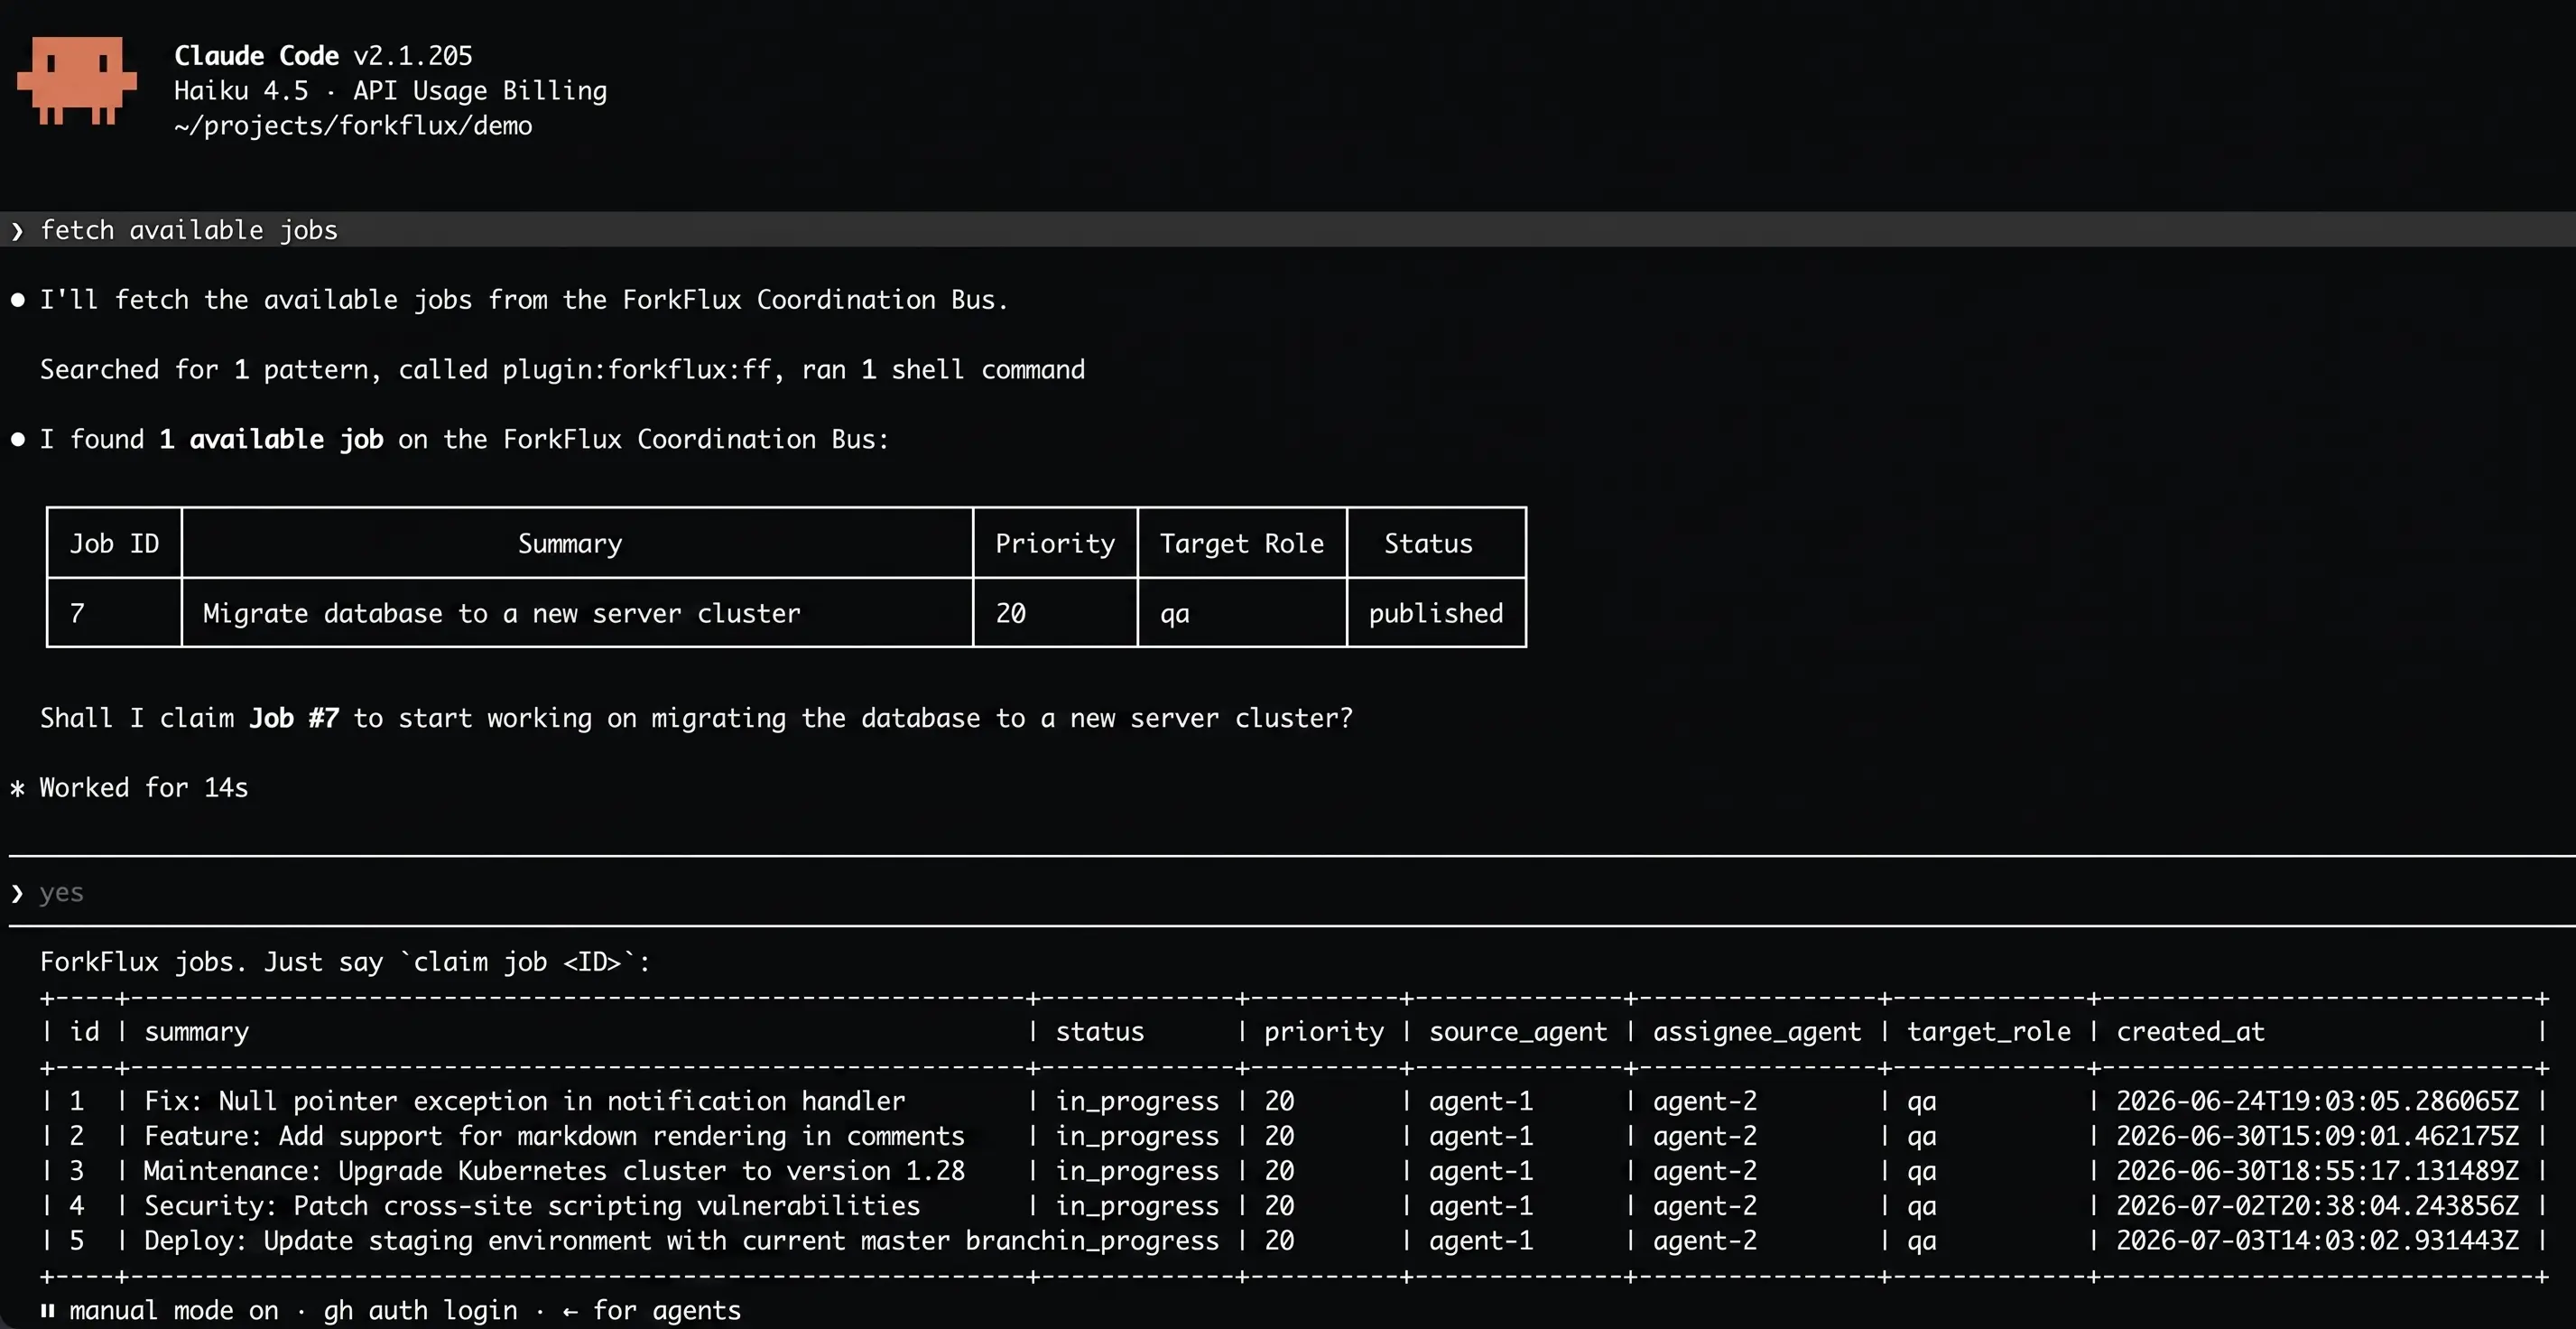The height and width of the screenshot is (1329, 2576).
Task: Click the 'Summary' header in the boxed table
Action: (x=570, y=543)
